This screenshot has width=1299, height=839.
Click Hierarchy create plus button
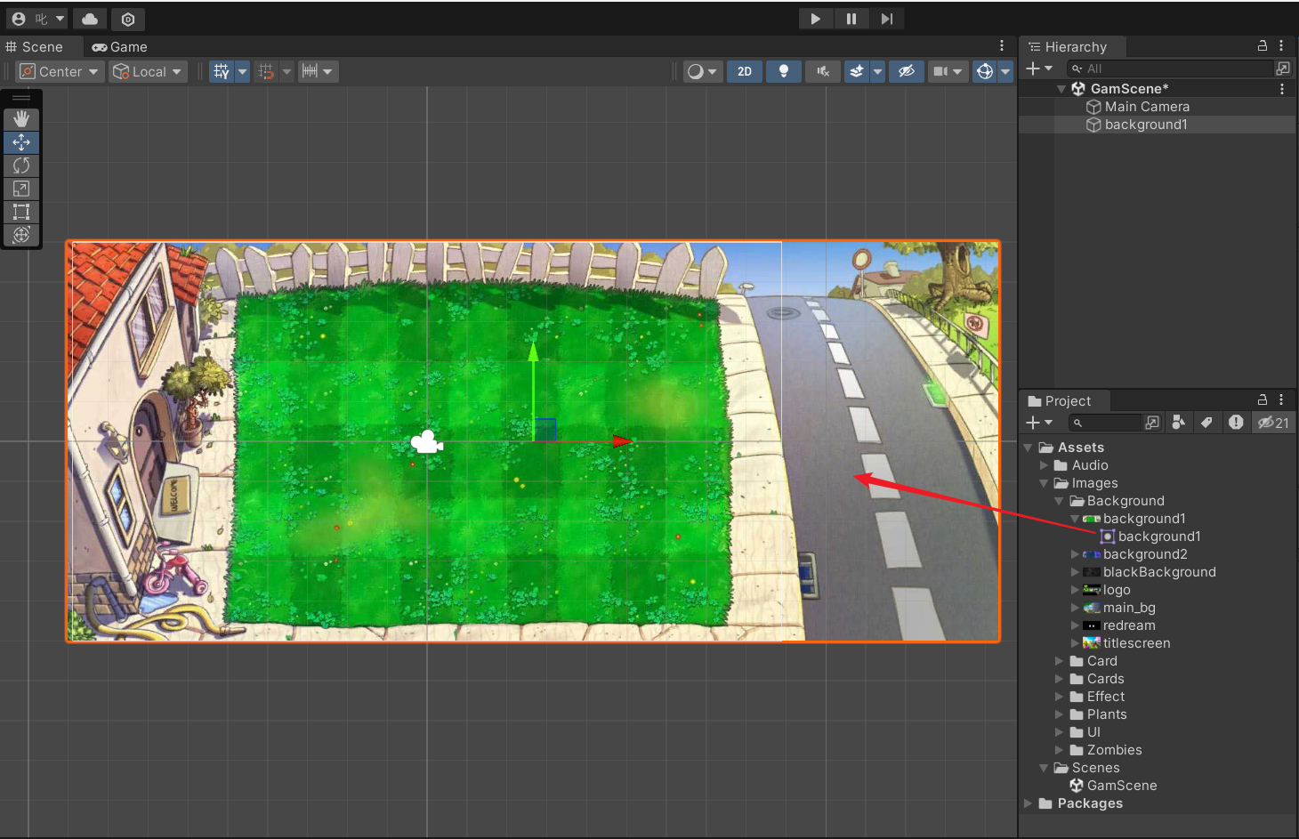[x=1038, y=69]
